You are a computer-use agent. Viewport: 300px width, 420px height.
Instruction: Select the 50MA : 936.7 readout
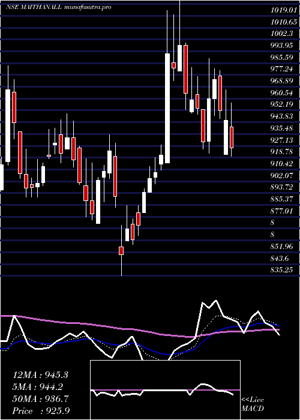click(x=40, y=399)
